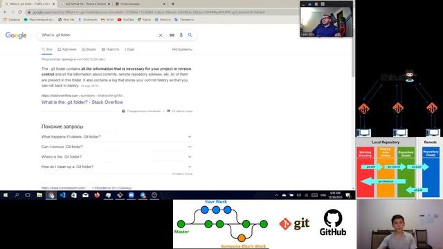
Task: Open the Сервисы apps bookmark
Action: click(12, 19)
